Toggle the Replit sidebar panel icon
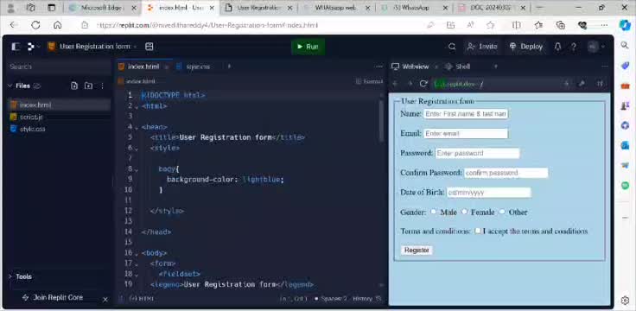The image size is (636, 311). 16,47
